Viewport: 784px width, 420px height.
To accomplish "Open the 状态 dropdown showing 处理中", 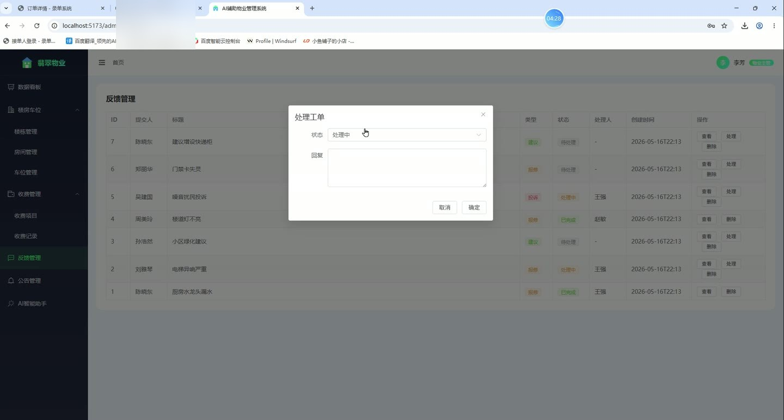I will click(407, 135).
